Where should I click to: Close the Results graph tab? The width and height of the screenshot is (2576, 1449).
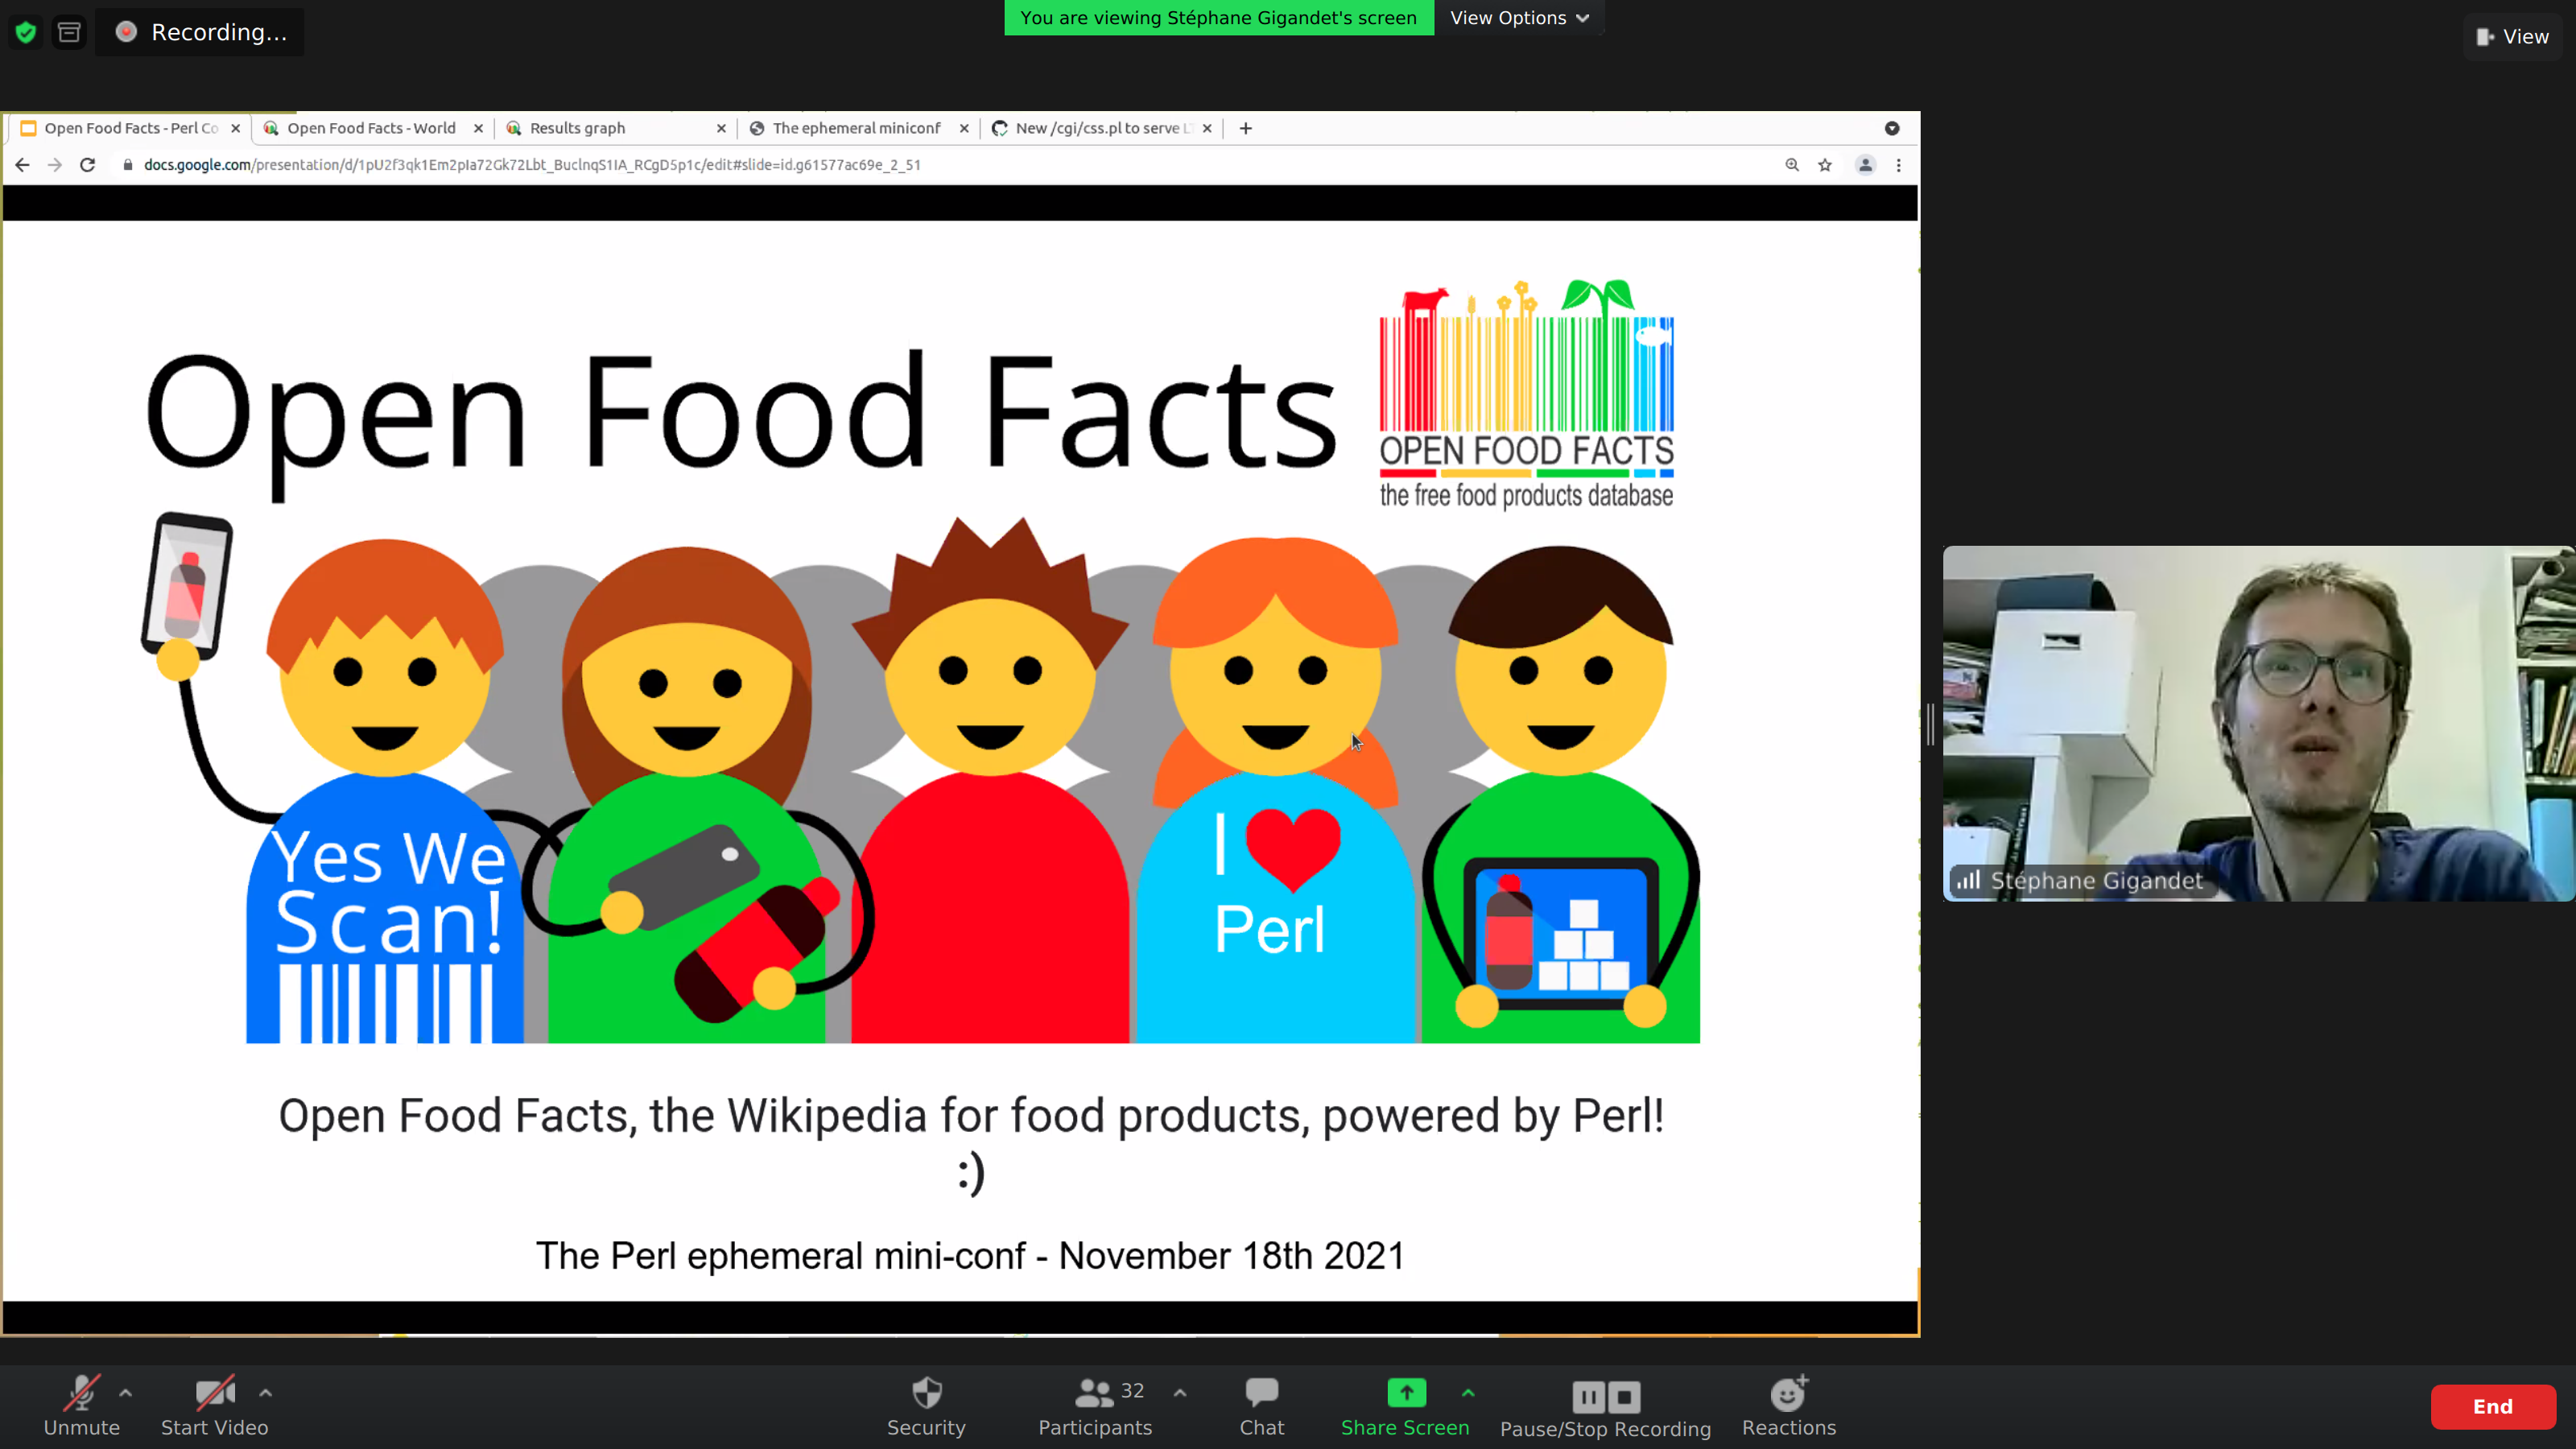[721, 128]
